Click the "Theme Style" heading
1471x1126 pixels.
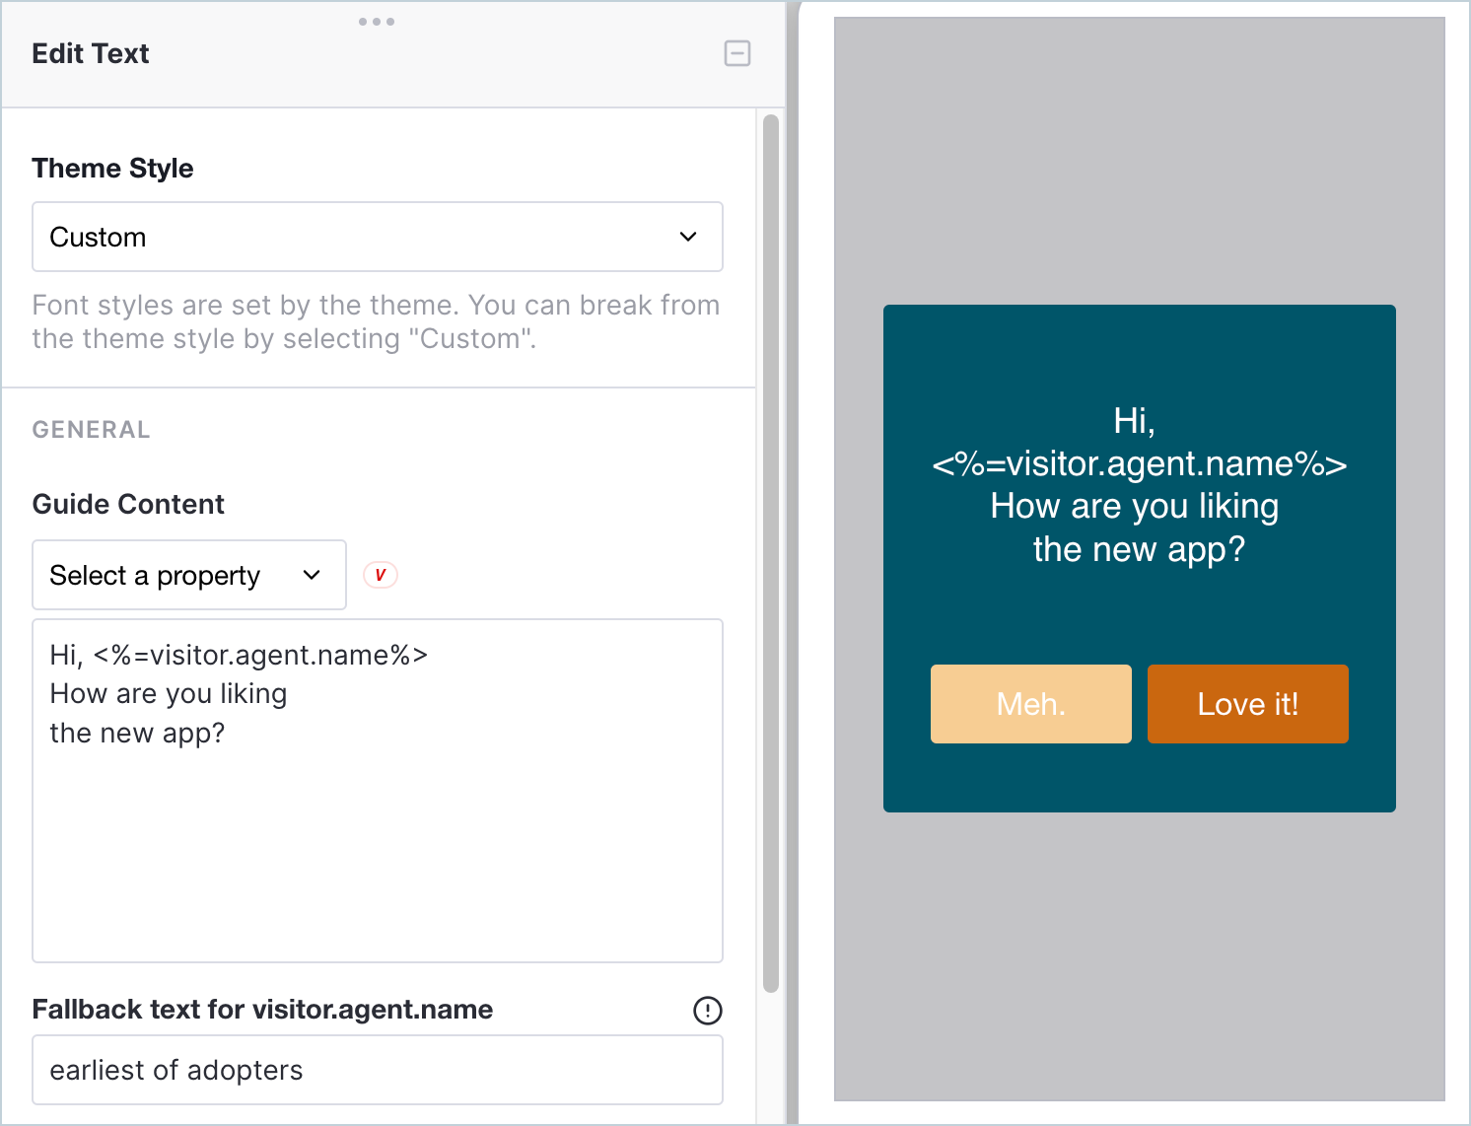112,169
